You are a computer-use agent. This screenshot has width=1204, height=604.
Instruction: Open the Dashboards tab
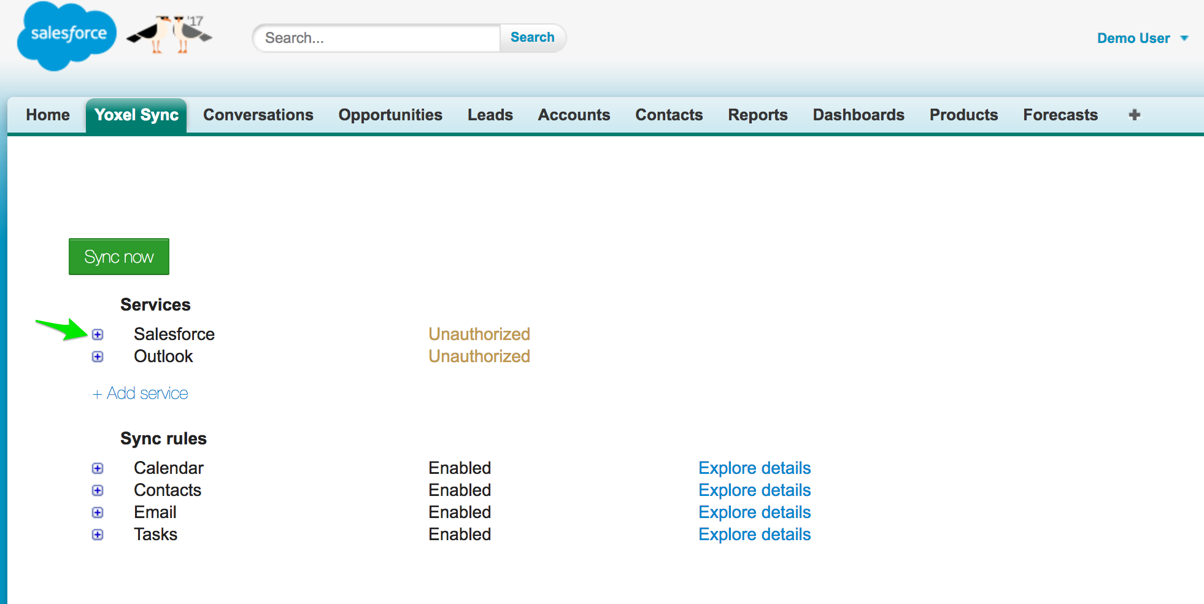(859, 115)
